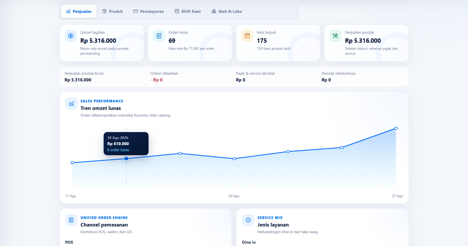Click the dollar icon on Omzet tagihan card

tap(71, 36)
